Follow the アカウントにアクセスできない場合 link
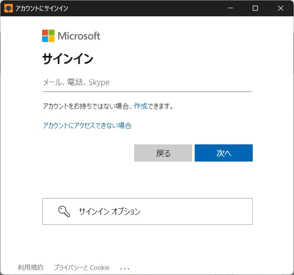The image size is (294, 275). [x=87, y=125]
